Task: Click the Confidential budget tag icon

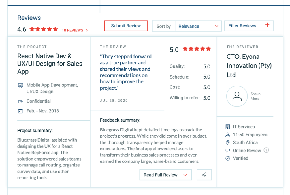Action: click(x=20, y=101)
